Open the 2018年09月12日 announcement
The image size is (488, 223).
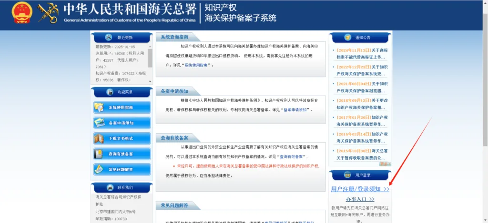point(362,104)
